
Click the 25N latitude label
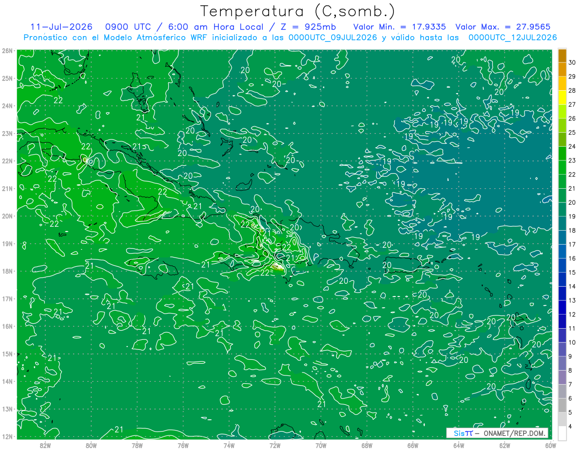coord(7,79)
